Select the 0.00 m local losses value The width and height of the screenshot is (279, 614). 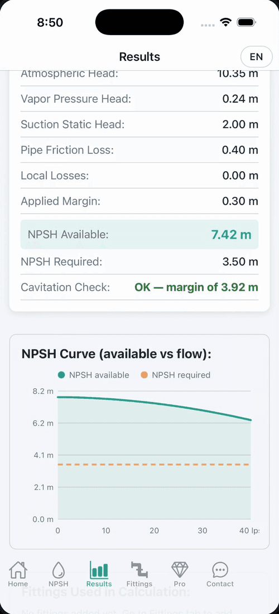coord(240,176)
